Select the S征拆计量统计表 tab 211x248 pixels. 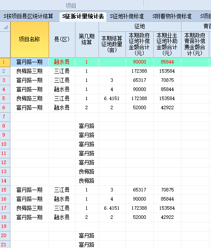coord(83,17)
